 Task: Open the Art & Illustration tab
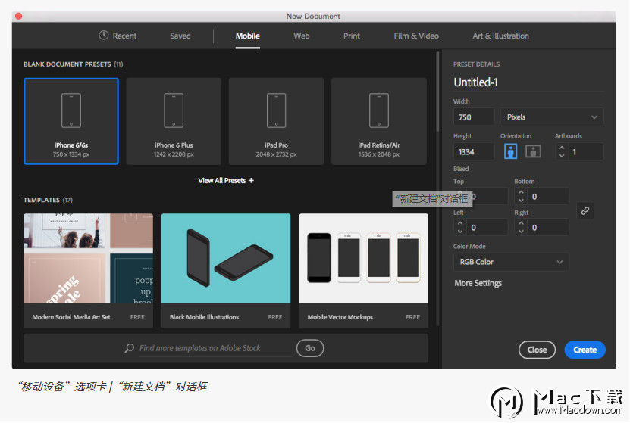point(500,36)
